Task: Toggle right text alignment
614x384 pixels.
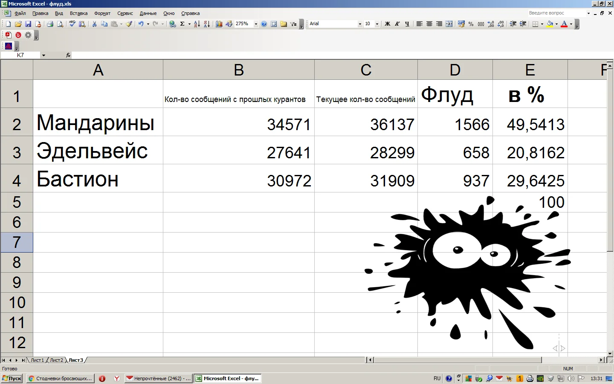Action: tap(439, 24)
